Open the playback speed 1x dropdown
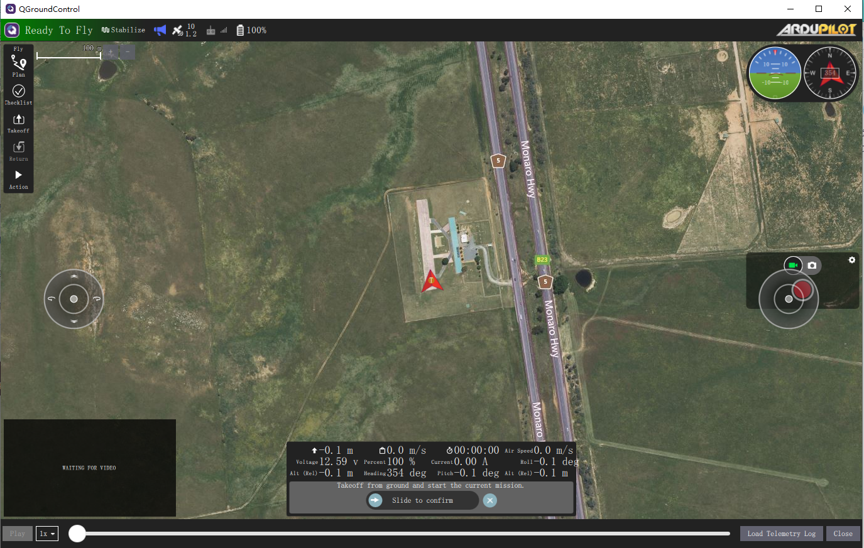The width and height of the screenshot is (864, 548). point(46,533)
